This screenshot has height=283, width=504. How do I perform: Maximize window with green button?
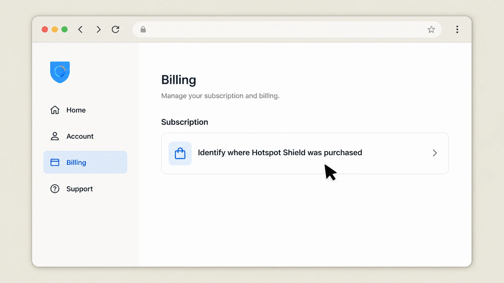coord(65,29)
